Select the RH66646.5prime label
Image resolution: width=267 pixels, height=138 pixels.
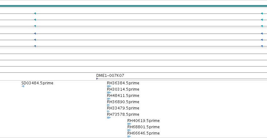click(143, 133)
